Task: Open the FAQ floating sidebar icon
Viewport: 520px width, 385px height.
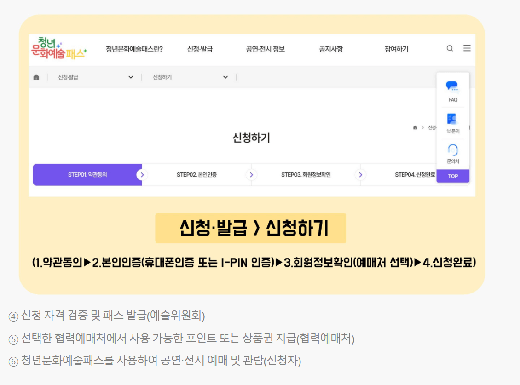Action: (x=453, y=92)
